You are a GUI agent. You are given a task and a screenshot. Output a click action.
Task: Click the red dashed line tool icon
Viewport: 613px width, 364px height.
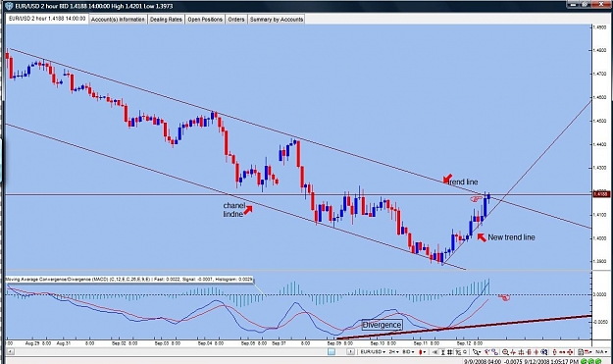pyautogui.click(x=562, y=352)
